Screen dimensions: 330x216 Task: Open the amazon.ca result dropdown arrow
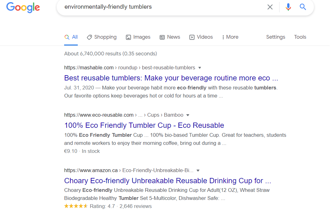198,171
